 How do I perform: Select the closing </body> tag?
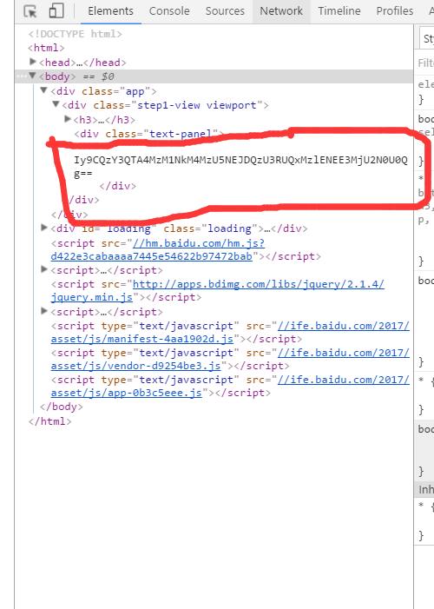[x=62, y=407]
